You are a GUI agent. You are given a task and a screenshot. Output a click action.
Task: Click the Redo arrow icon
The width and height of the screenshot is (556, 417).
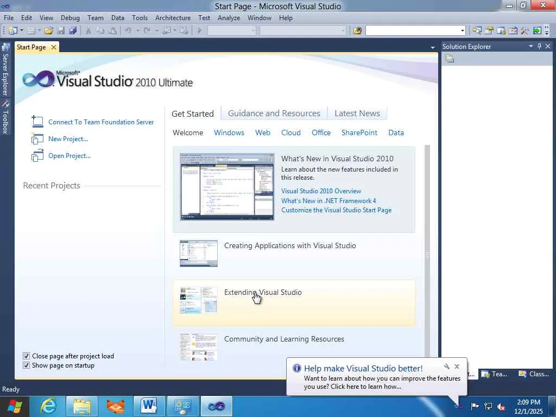(x=147, y=30)
